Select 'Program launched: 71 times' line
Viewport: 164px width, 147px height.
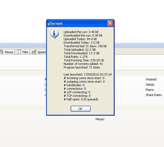[x=82, y=67]
